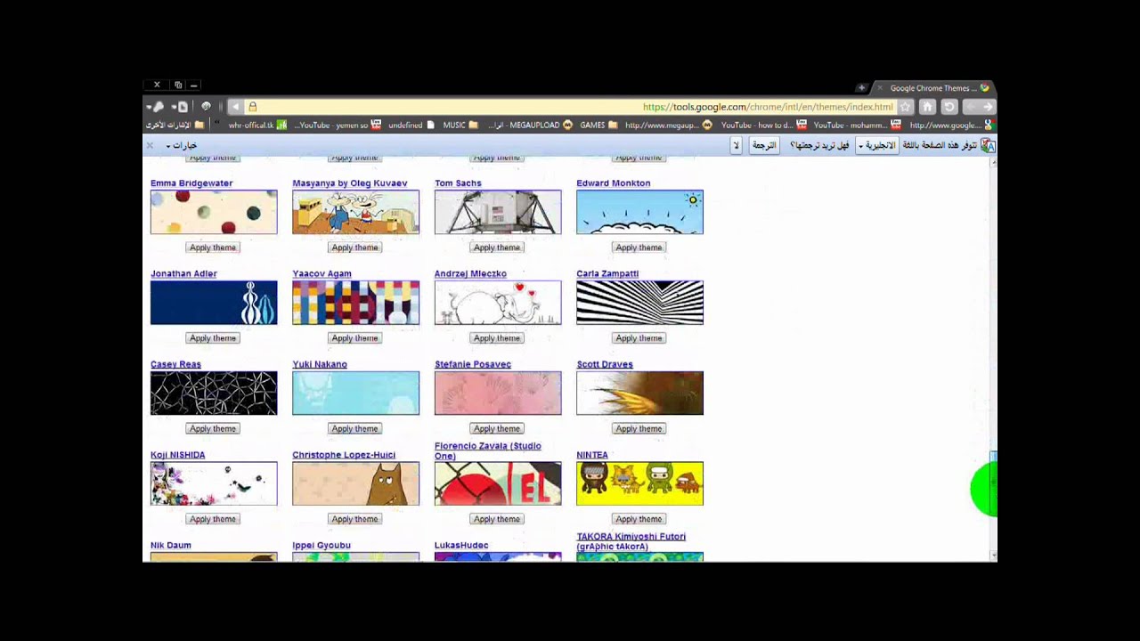Apply theme for Koji NISHIDA

click(x=213, y=519)
